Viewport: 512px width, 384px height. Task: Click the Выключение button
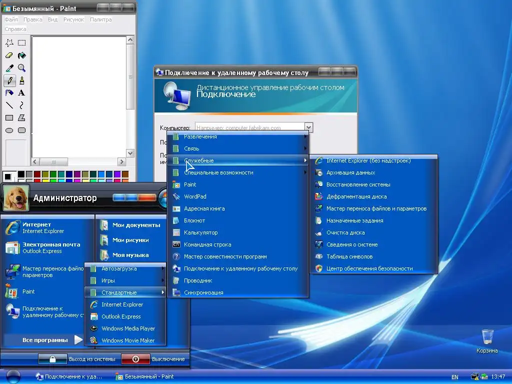click(153, 359)
